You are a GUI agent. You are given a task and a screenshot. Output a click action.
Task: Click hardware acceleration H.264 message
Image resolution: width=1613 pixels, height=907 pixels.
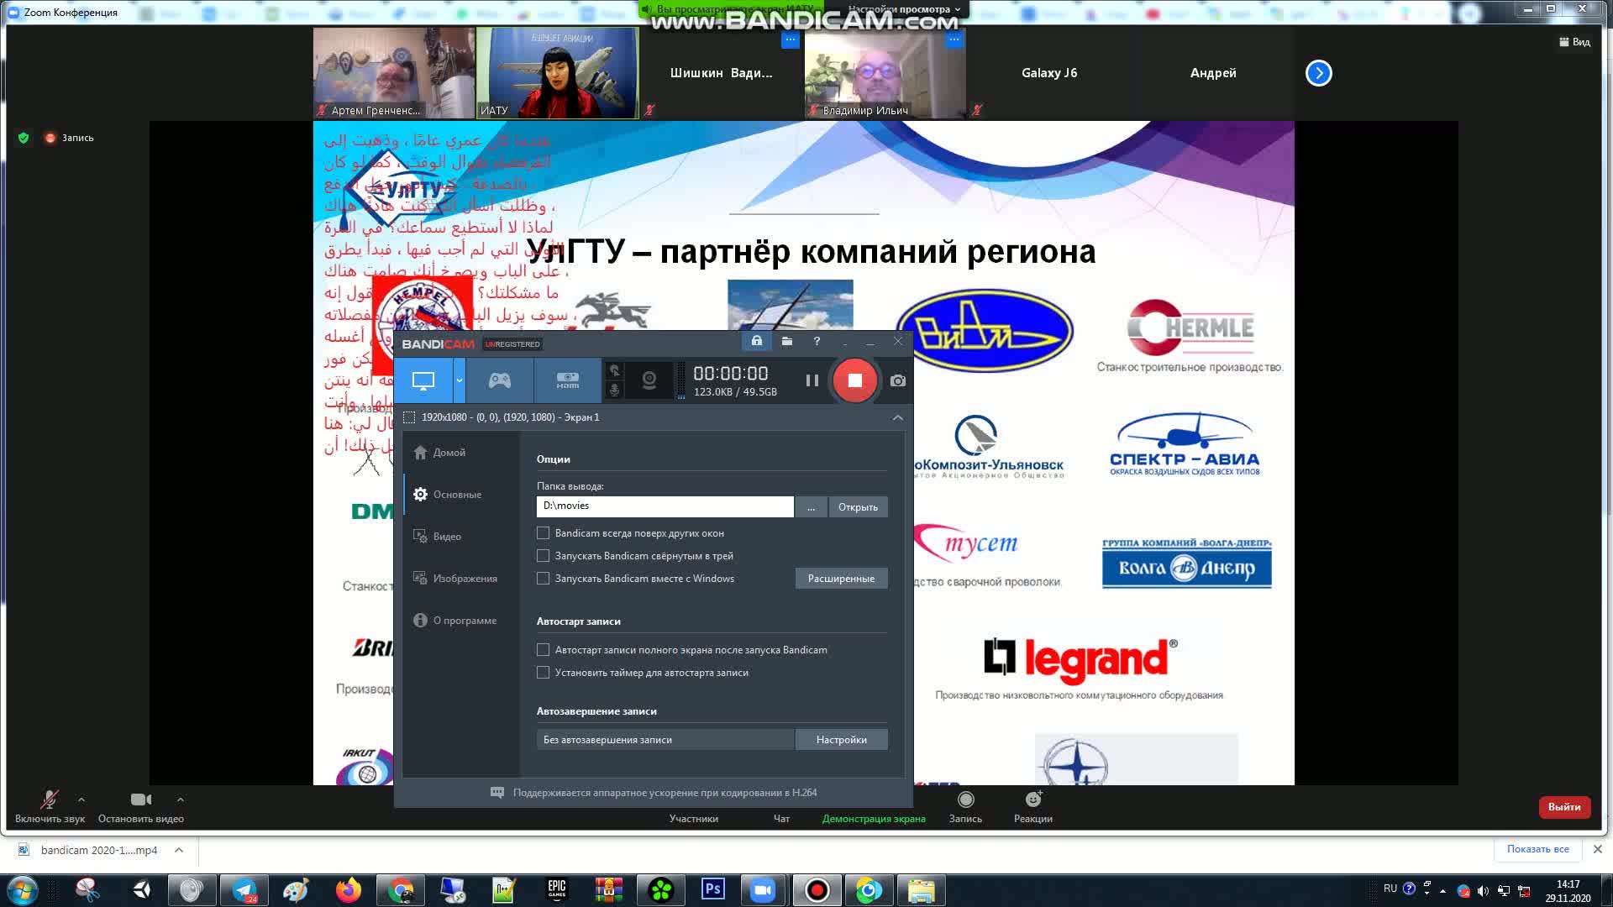pos(654,793)
